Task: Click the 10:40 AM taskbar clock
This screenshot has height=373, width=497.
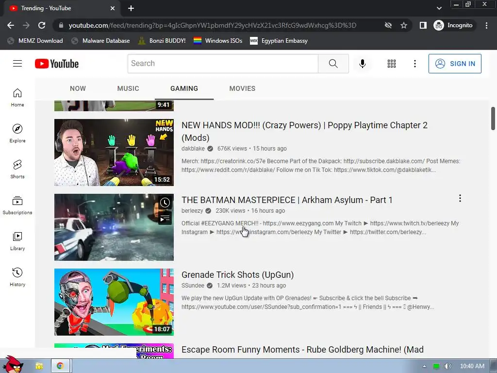Action: 472,366
